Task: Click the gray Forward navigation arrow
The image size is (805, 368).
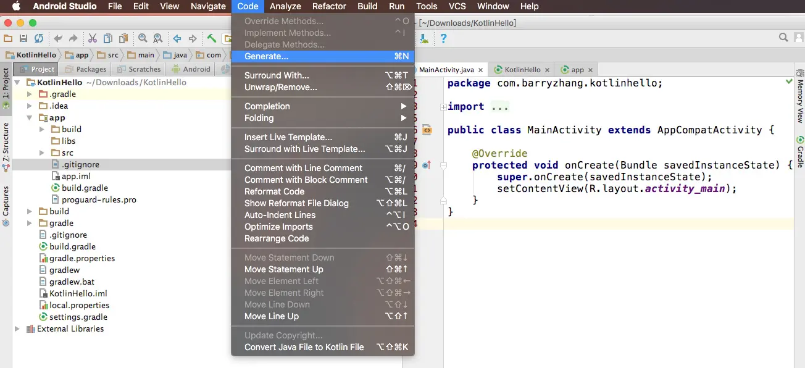Action: click(x=193, y=38)
